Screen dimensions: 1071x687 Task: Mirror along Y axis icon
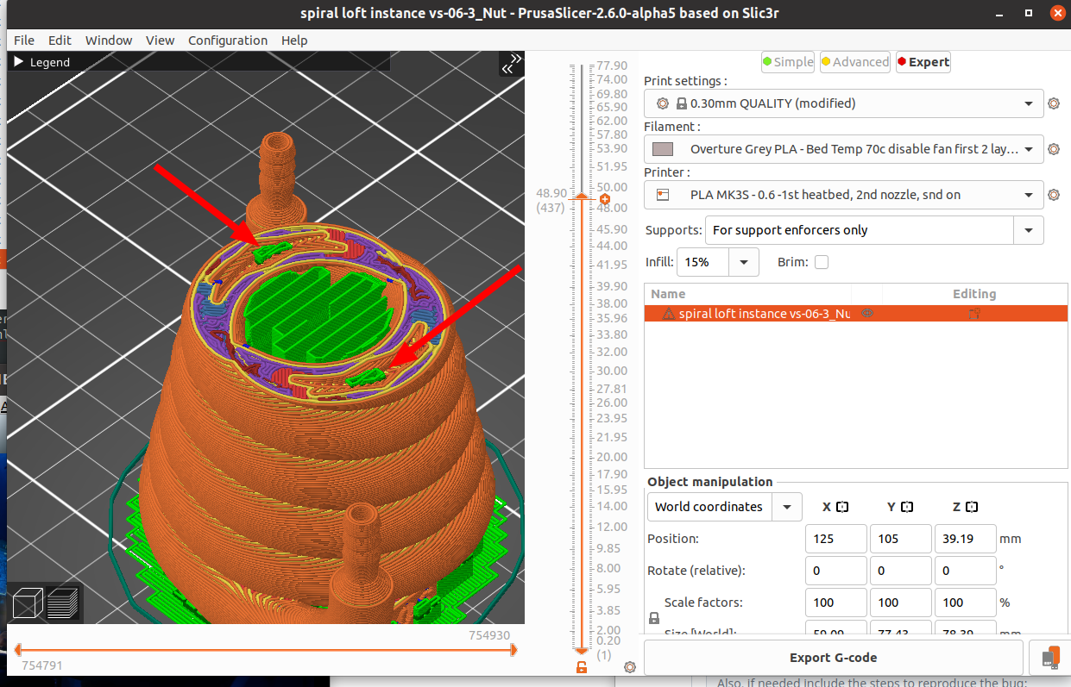pyautogui.click(x=907, y=507)
